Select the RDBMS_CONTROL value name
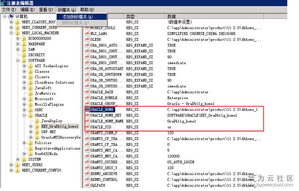The height and width of the screenshot is (191, 299). 104,180
